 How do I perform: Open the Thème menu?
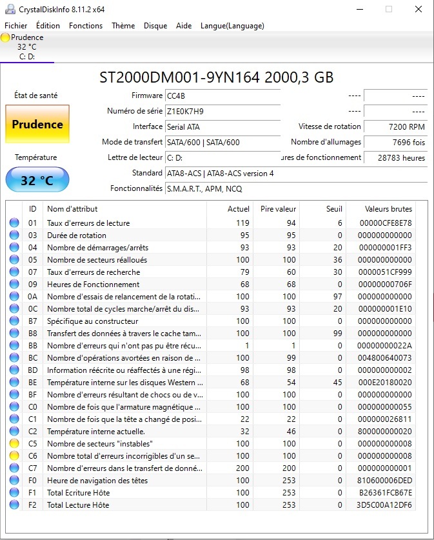pos(123,26)
